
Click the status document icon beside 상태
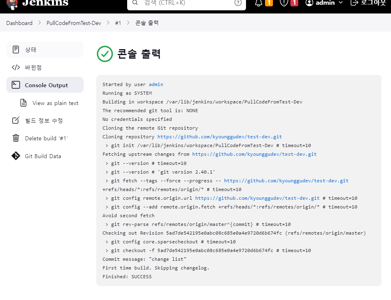click(16, 50)
